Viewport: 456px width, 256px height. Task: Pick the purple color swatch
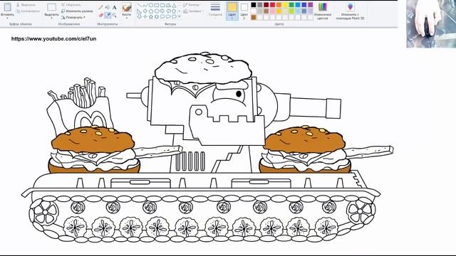pos(311,5)
